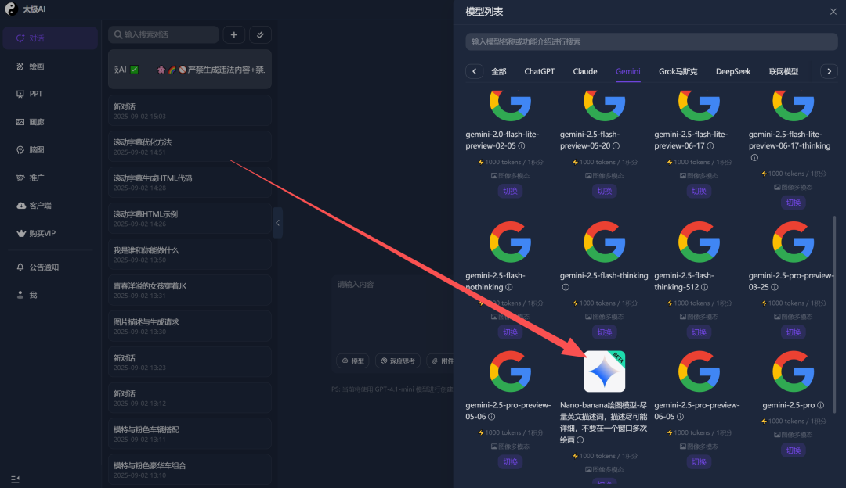
Task: Focus the model name search field
Action: point(651,42)
